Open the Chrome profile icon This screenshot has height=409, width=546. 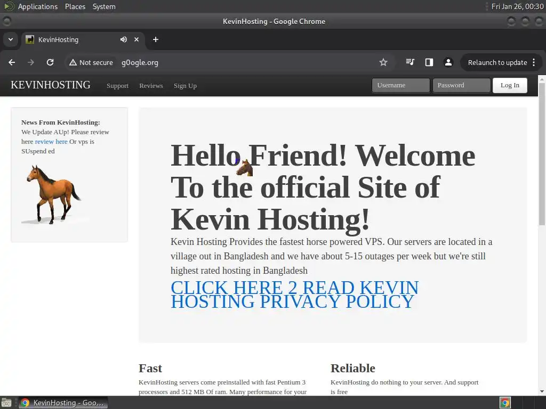[x=448, y=62]
